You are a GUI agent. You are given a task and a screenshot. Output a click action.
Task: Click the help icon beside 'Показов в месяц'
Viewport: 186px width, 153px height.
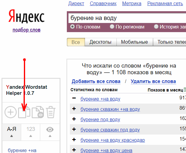[185, 89]
